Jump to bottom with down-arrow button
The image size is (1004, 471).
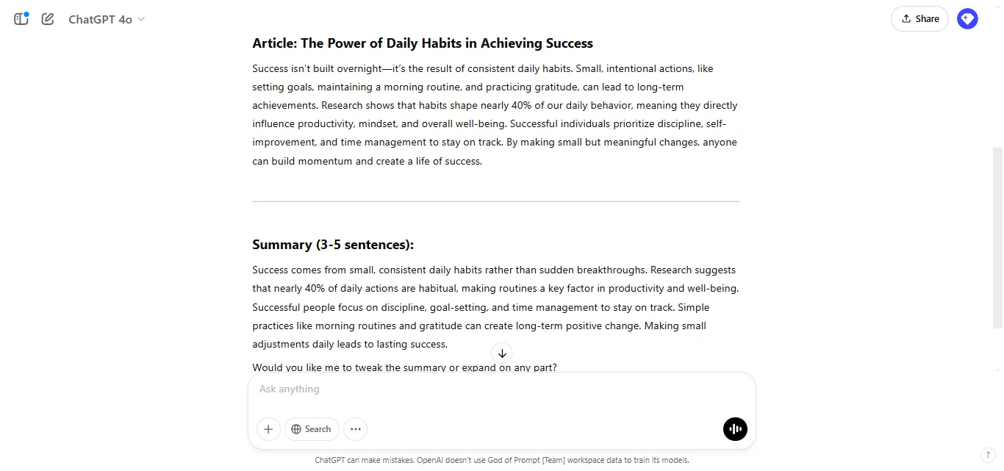(502, 353)
